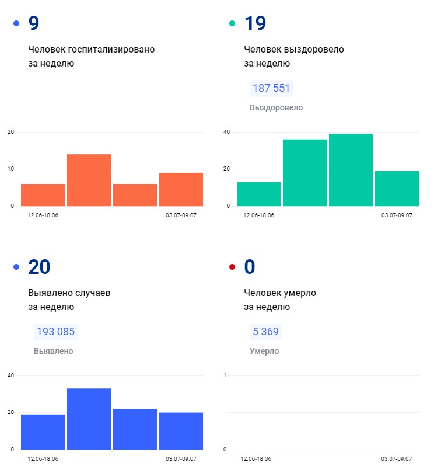Click the first orange bar for 12.06-18.06
The height and width of the screenshot is (473, 434).
click(x=43, y=195)
